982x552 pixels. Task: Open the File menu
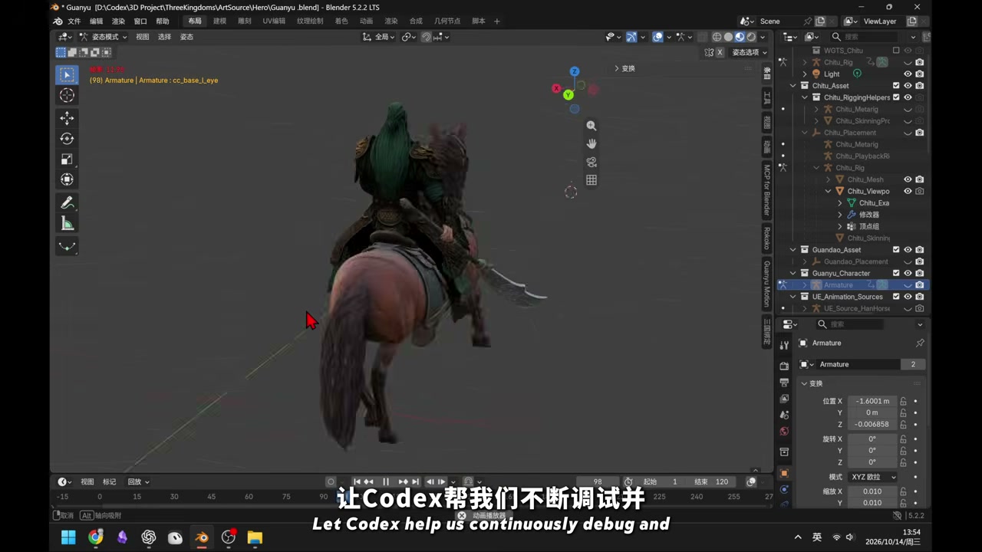pyautogui.click(x=74, y=21)
